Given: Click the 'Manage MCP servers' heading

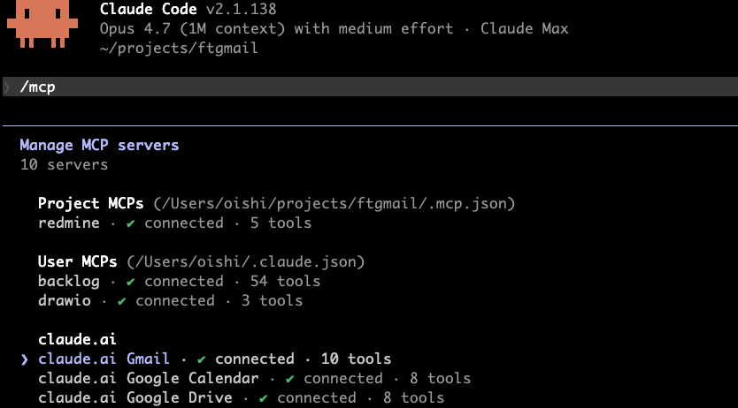Looking at the screenshot, I should click(99, 145).
